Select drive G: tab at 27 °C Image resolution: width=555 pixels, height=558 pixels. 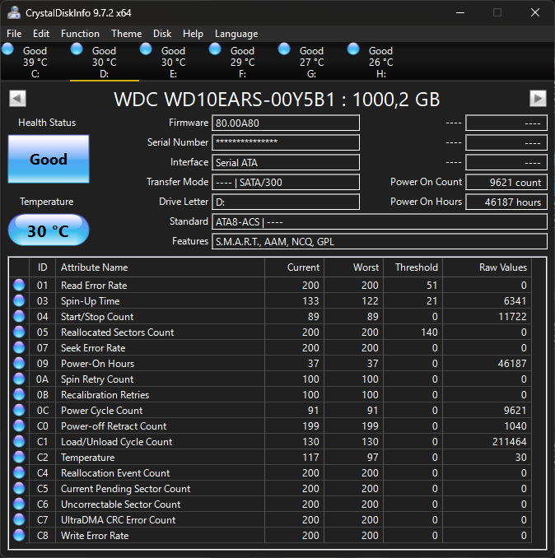tap(311, 63)
